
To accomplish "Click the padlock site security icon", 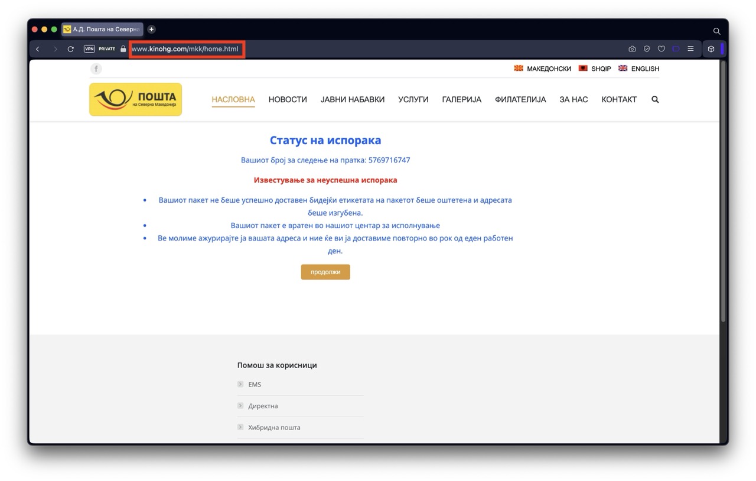I will (x=123, y=49).
